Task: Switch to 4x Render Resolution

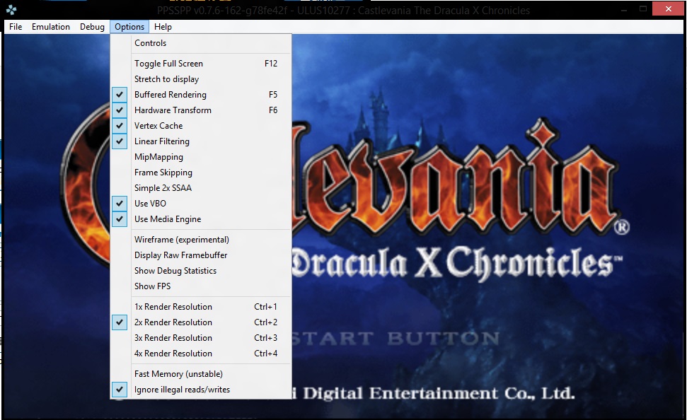Action: 201,354
